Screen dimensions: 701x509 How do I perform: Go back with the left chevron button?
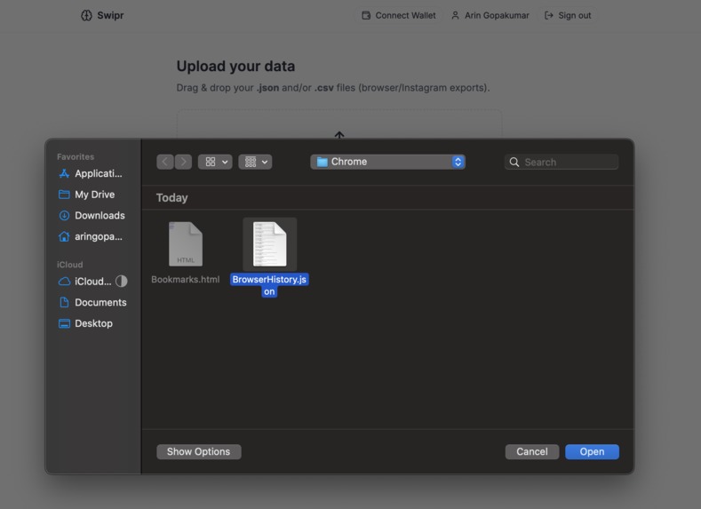(x=165, y=162)
